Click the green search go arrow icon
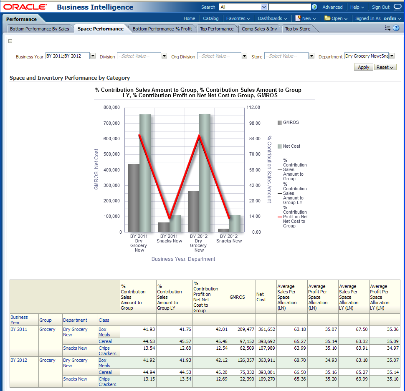 pyautogui.click(x=314, y=7)
